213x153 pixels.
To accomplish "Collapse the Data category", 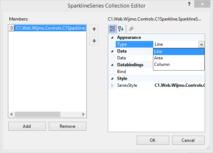I will point(112,51).
